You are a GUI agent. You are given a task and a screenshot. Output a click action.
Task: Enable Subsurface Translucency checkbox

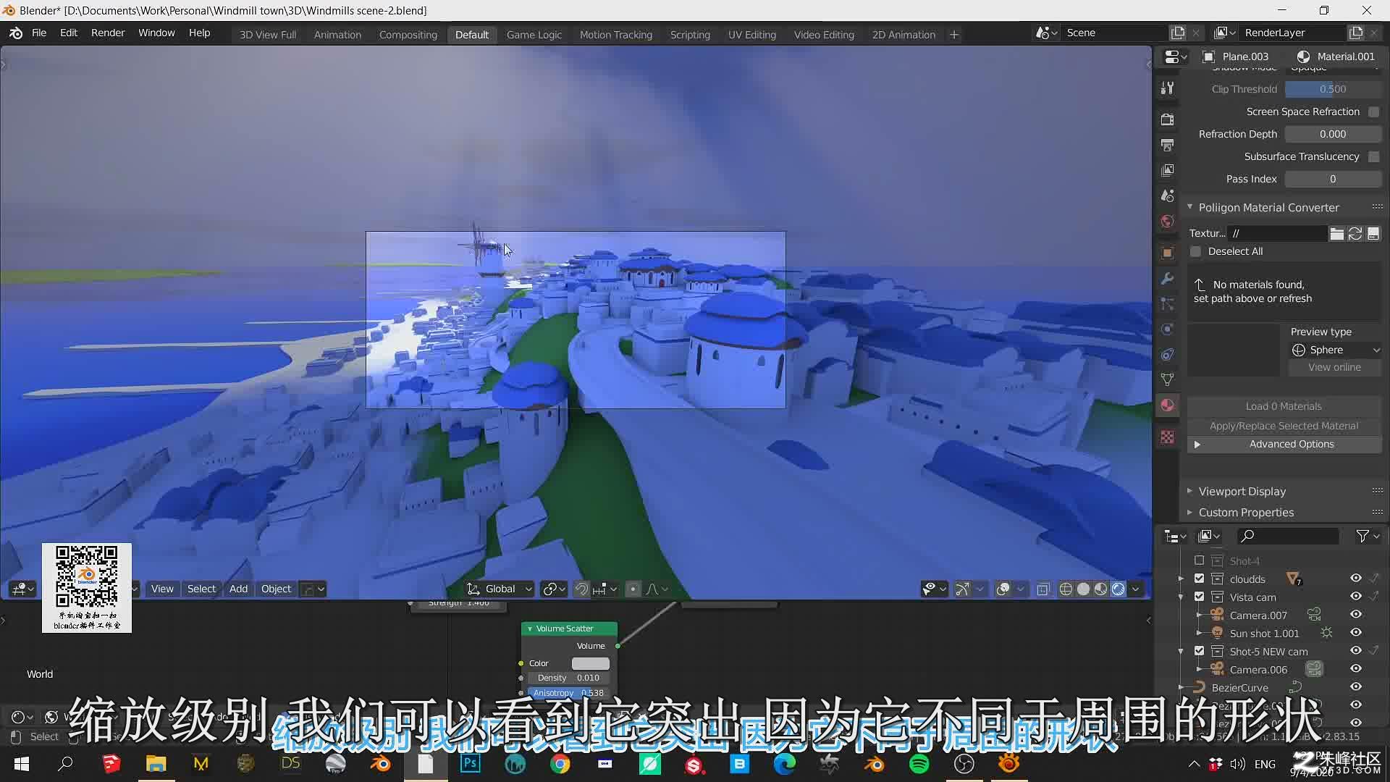click(x=1373, y=156)
